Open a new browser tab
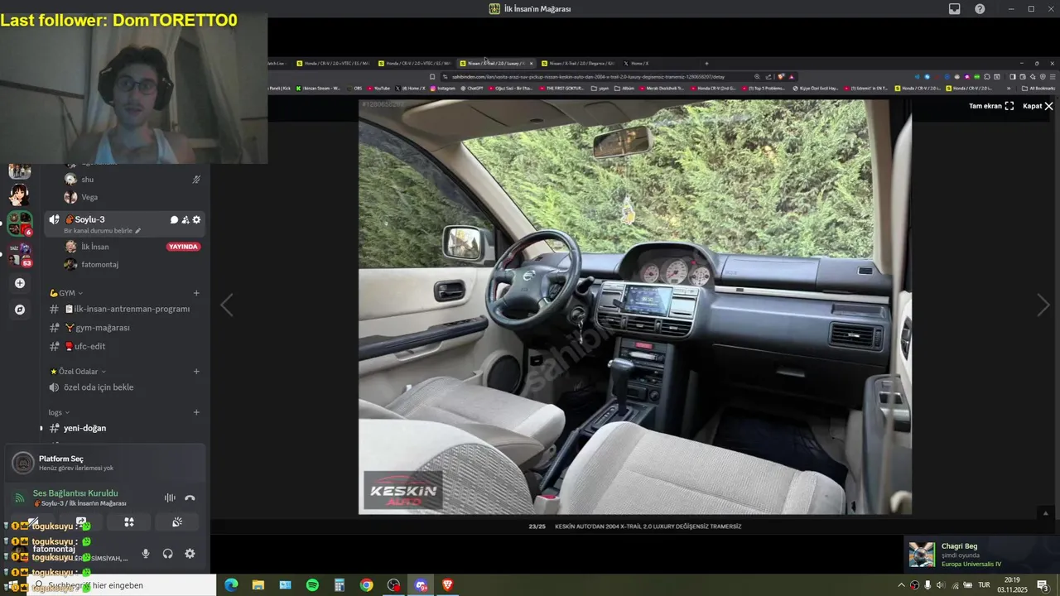The height and width of the screenshot is (596, 1060). tap(706, 63)
